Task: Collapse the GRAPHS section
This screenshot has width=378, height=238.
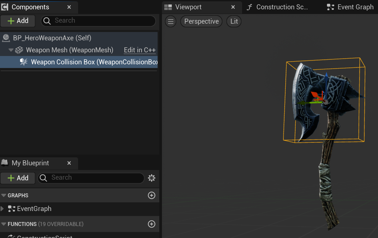Action: pos(4,195)
